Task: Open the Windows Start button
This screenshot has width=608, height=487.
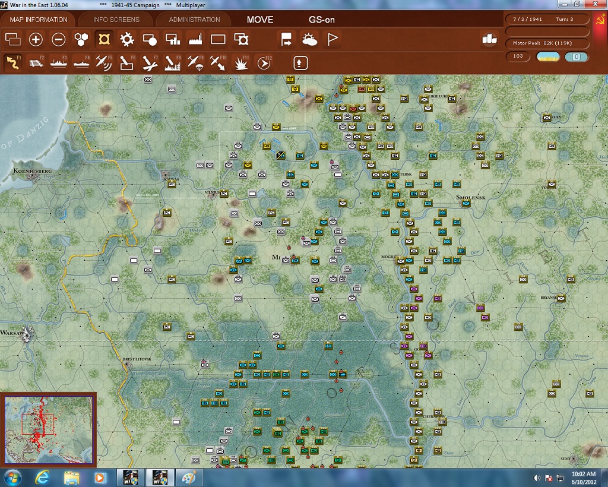Action: coord(12,477)
